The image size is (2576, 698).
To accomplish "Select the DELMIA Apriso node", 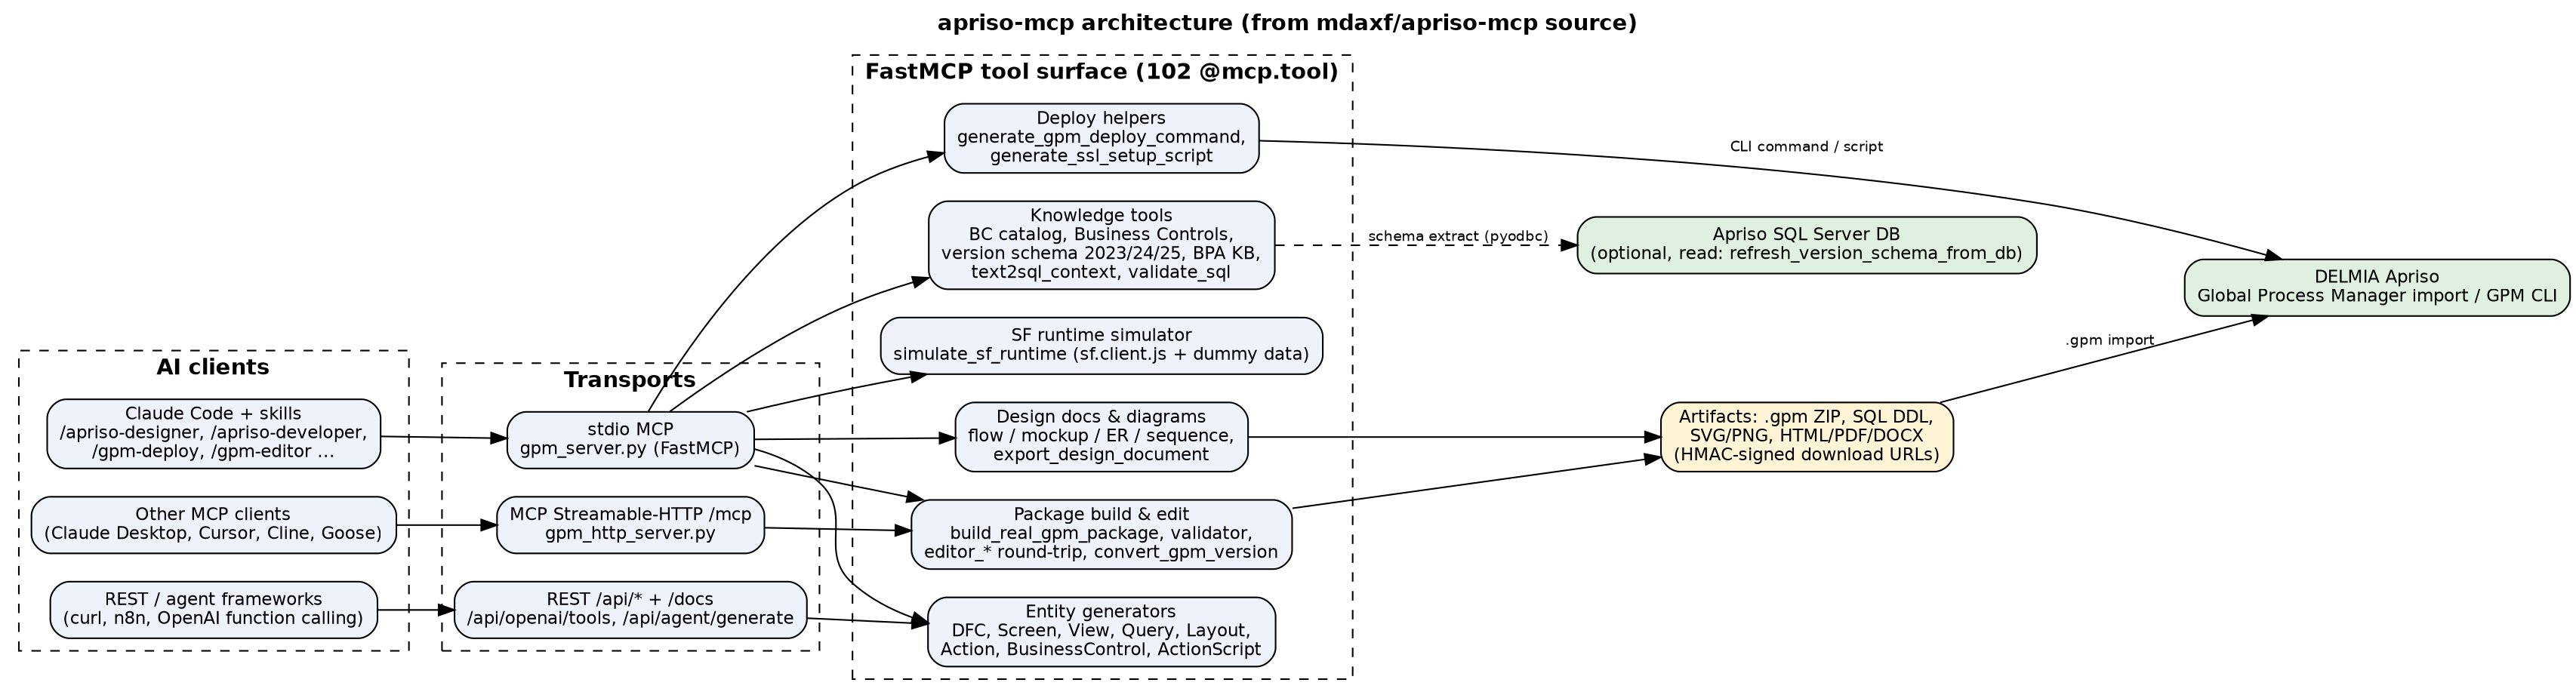I will (x=2376, y=287).
